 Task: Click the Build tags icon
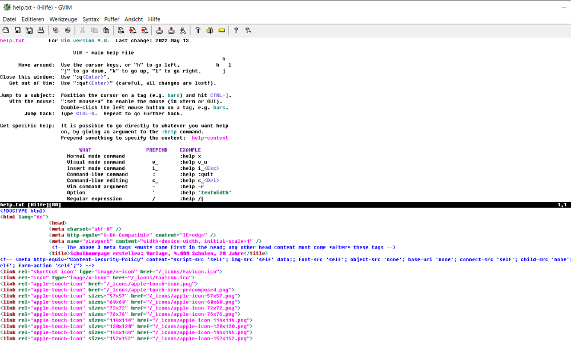coord(210,31)
